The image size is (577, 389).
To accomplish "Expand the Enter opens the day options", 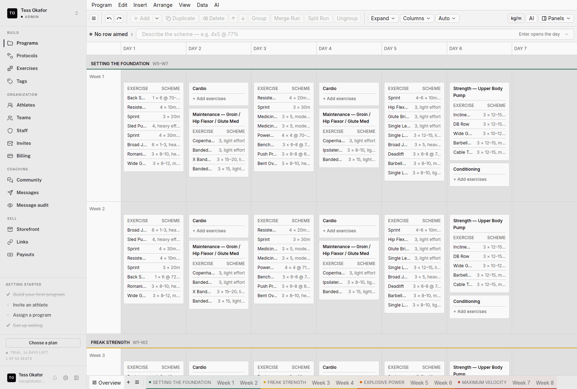I will [567, 34].
